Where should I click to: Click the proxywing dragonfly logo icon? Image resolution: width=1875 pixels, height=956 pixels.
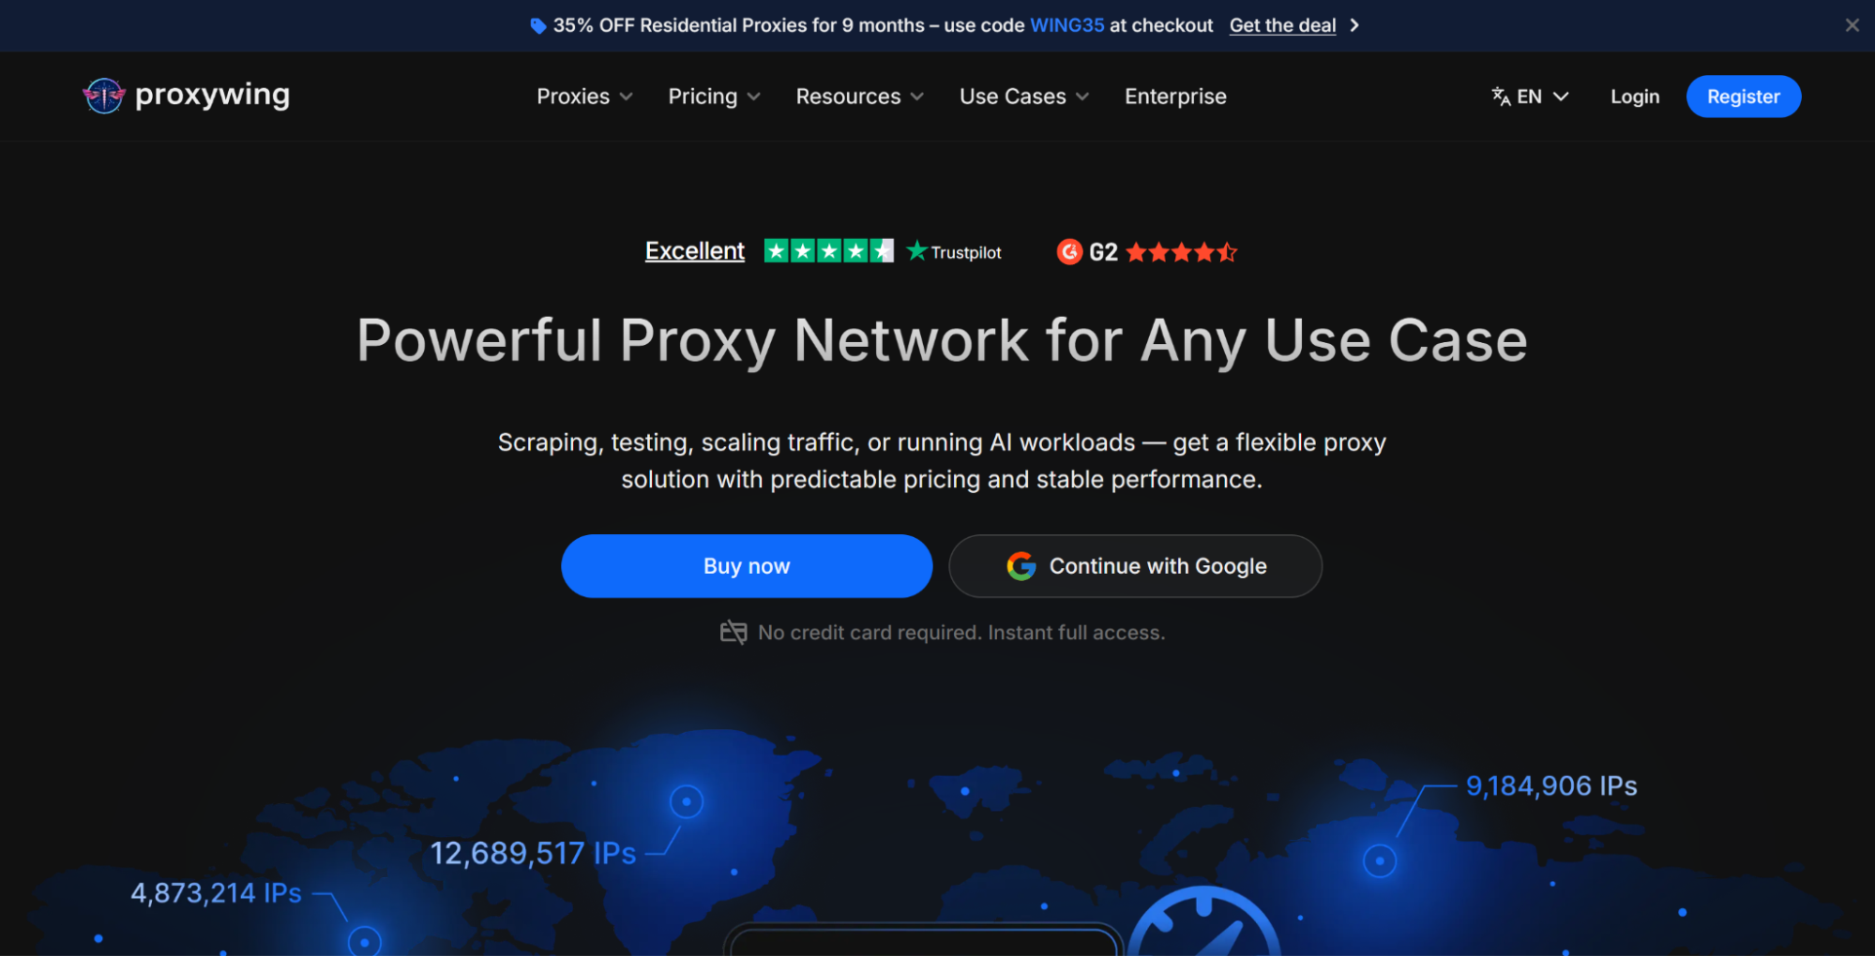tap(104, 96)
